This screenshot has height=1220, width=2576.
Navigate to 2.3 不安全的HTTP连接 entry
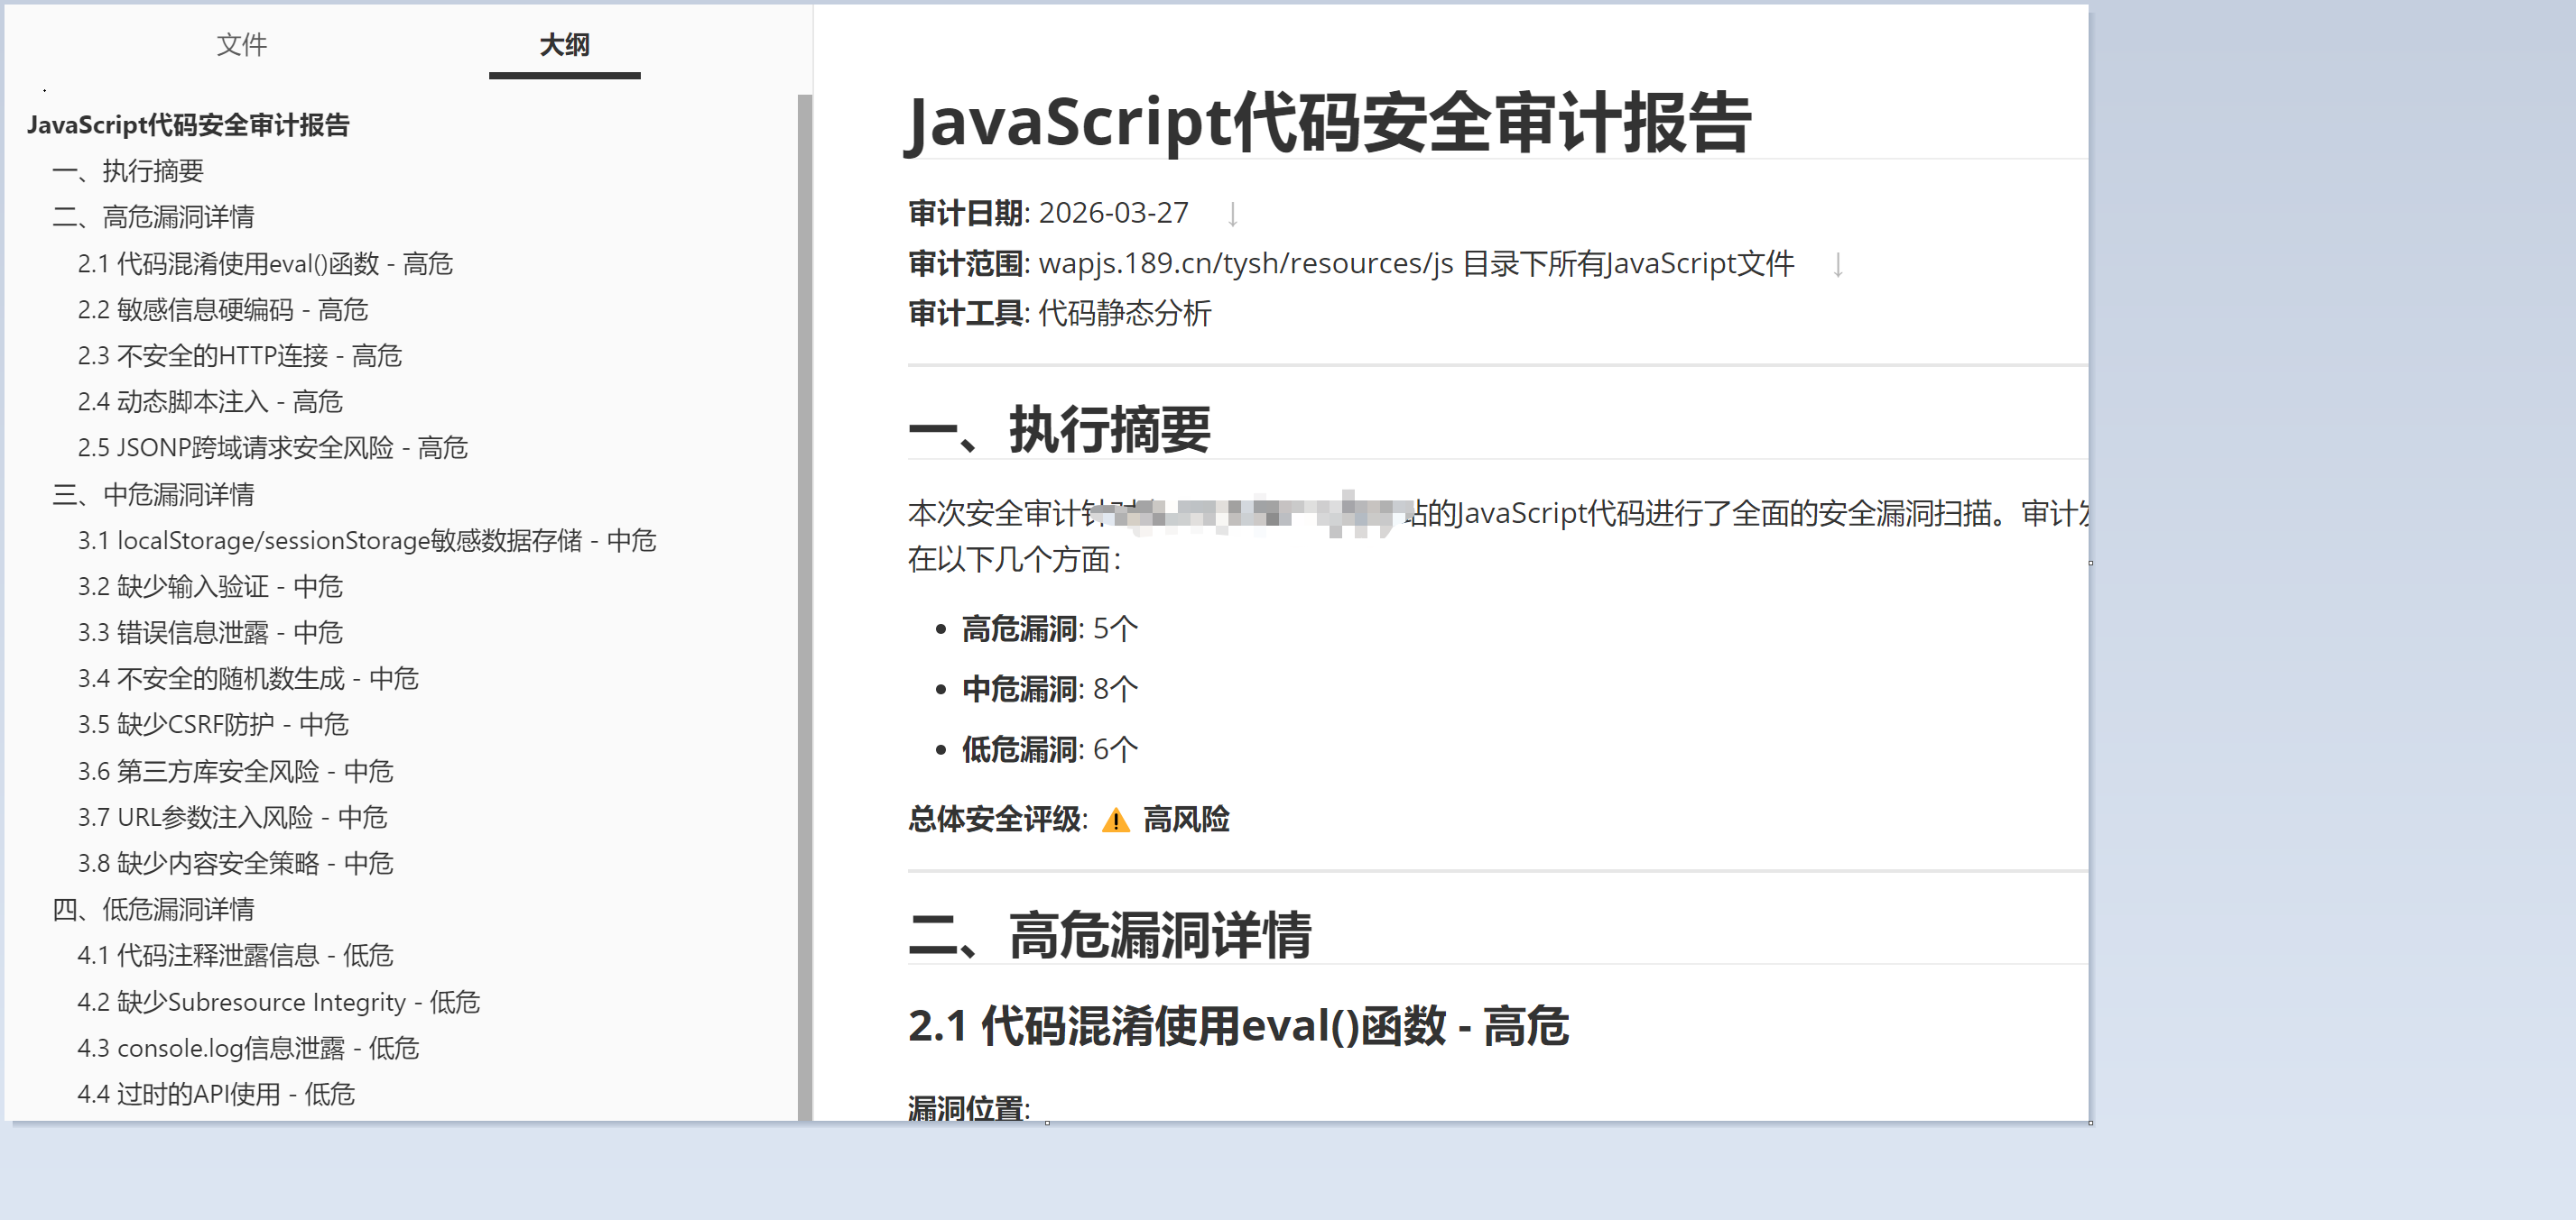pos(239,355)
